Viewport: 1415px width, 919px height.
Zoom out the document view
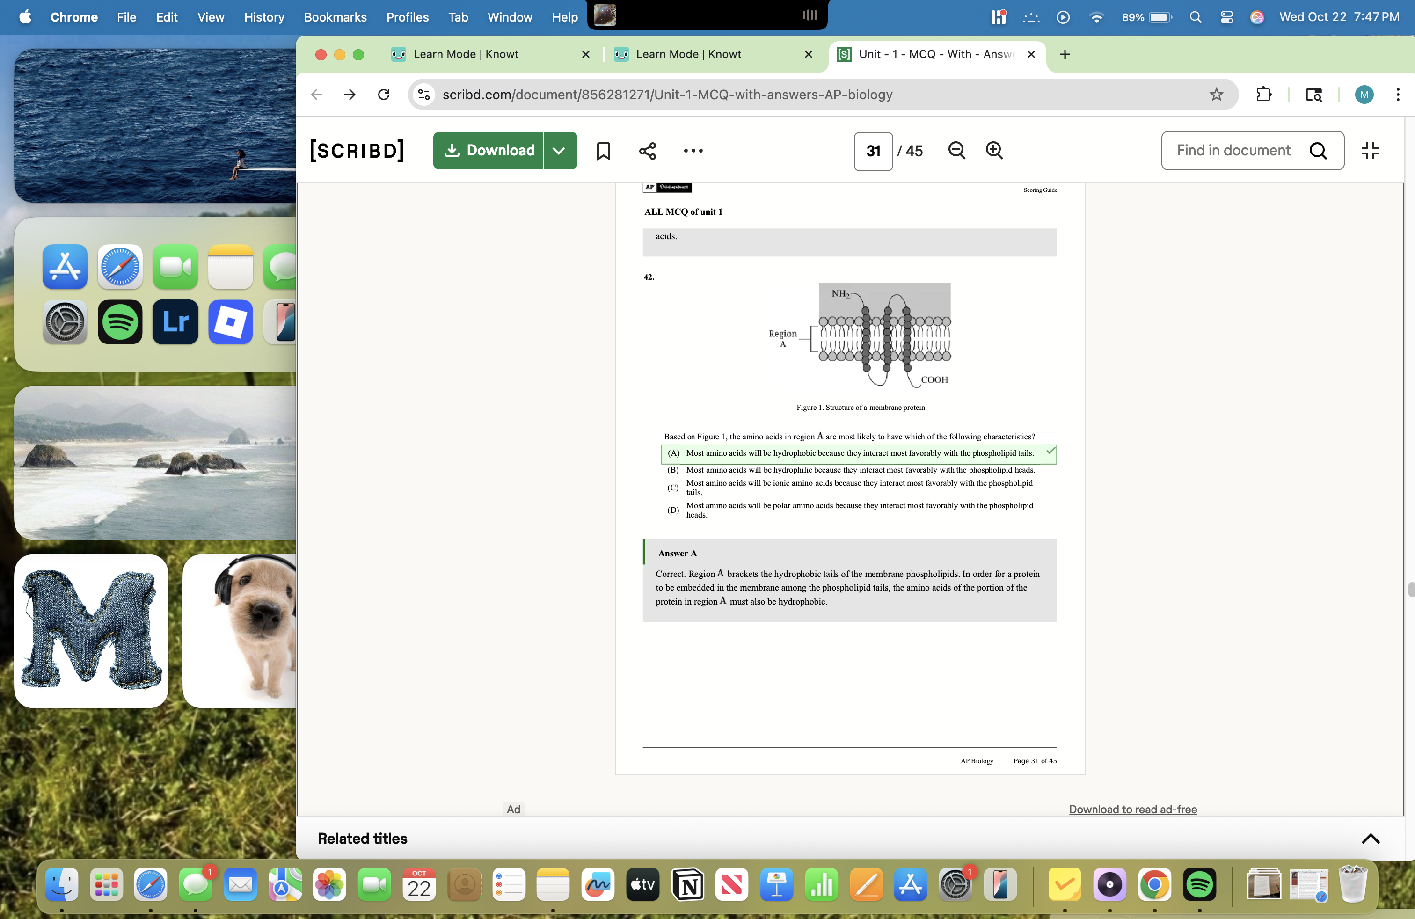pyautogui.click(x=956, y=150)
